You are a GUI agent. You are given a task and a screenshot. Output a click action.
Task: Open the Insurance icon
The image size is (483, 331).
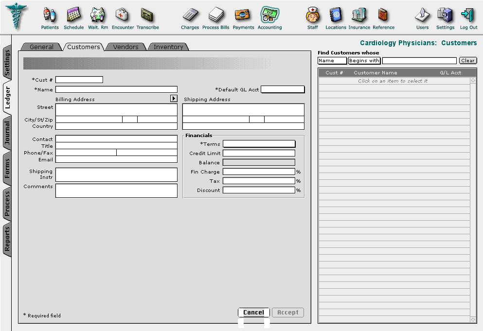359,18
